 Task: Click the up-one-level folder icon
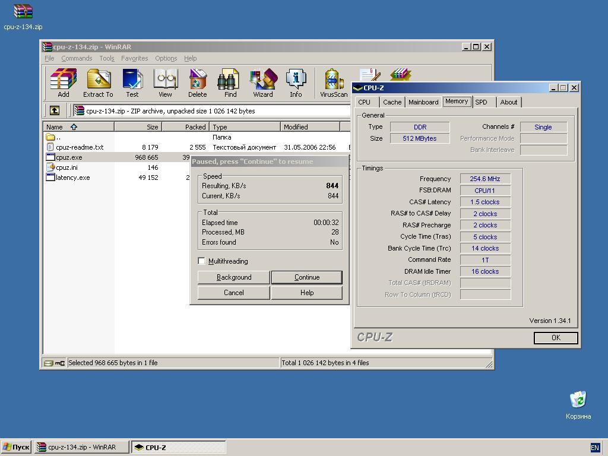point(55,110)
